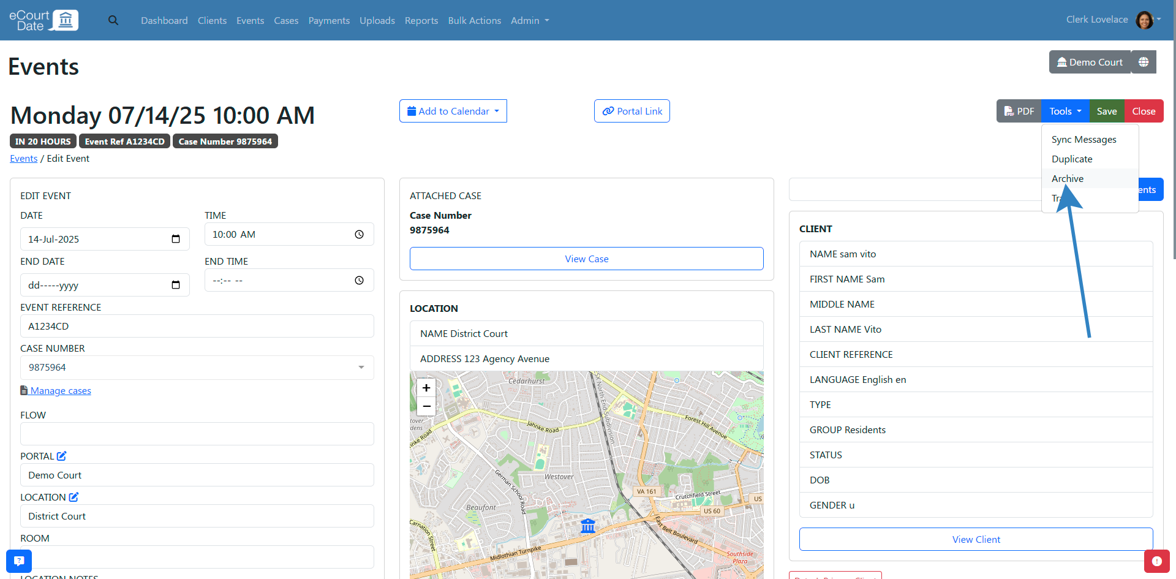Go to Payments
The image size is (1176, 579).
tap(329, 20)
